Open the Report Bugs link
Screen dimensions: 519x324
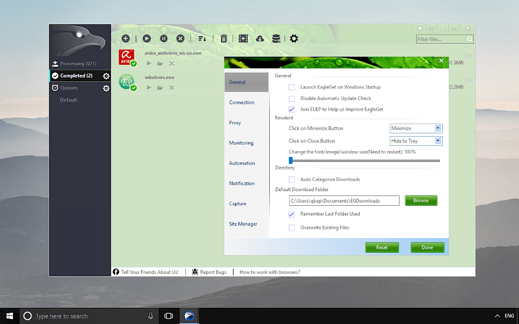(213, 272)
